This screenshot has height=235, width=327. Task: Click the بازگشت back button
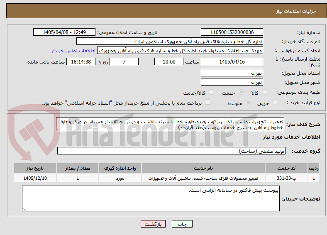click(153, 224)
